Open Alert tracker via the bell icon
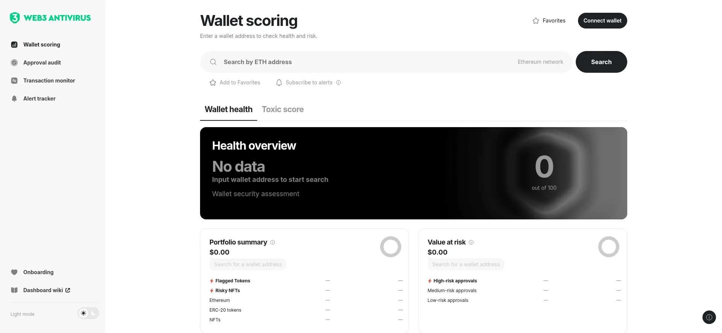722x333 pixels. [14, 99]
